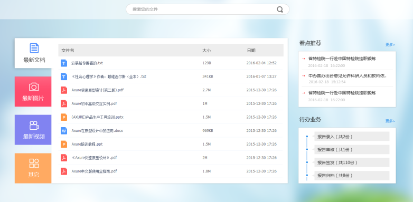Click the 待办业务 section heading
This screenshot has width=413, height=202.
[x=310, y=120]
